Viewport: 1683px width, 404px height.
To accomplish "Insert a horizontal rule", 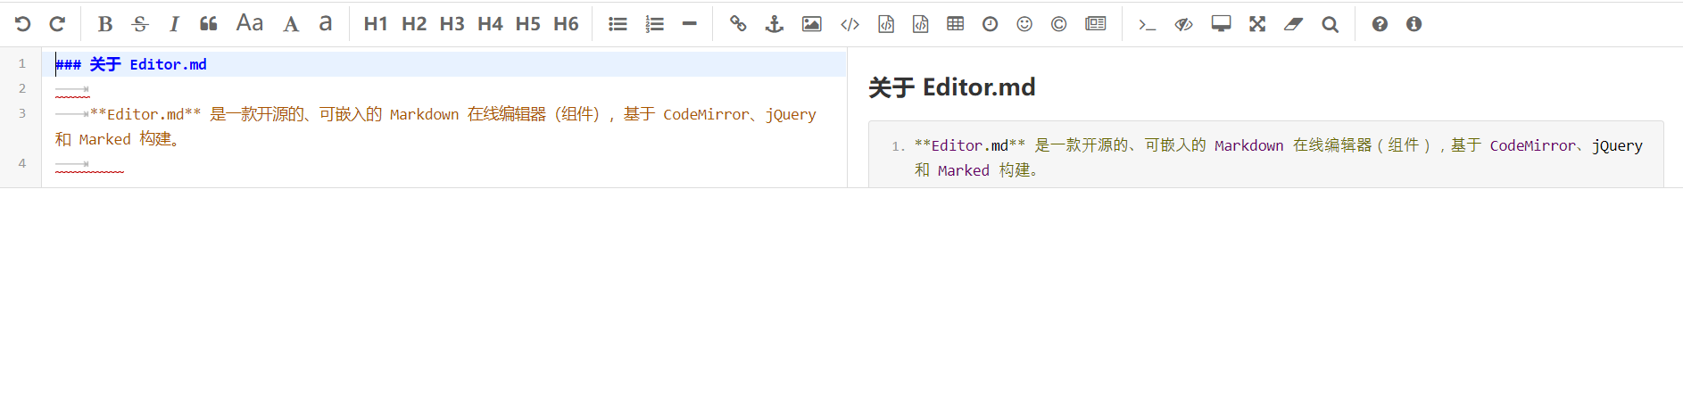I will [x=690, y=24].
